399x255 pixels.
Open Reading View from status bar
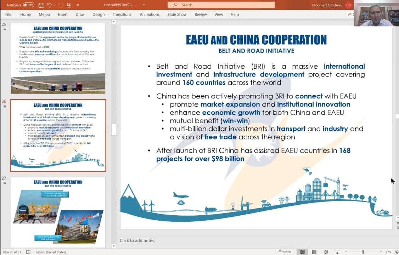point(325,252)
